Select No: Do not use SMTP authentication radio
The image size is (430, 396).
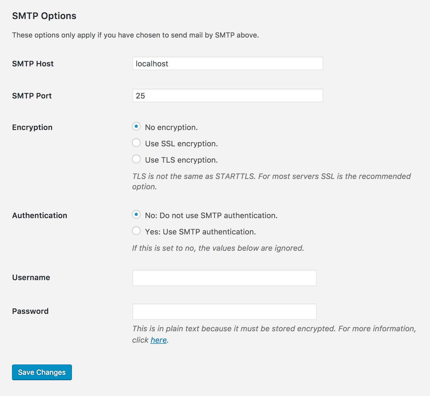pos(136,215)
